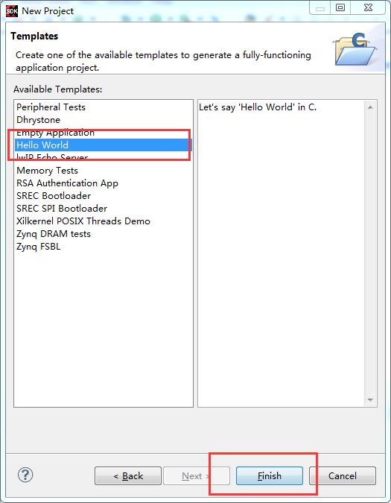This screenshot has height=503, width=391.
Task: Click the Cancel button
Action: tap(343, 475)
